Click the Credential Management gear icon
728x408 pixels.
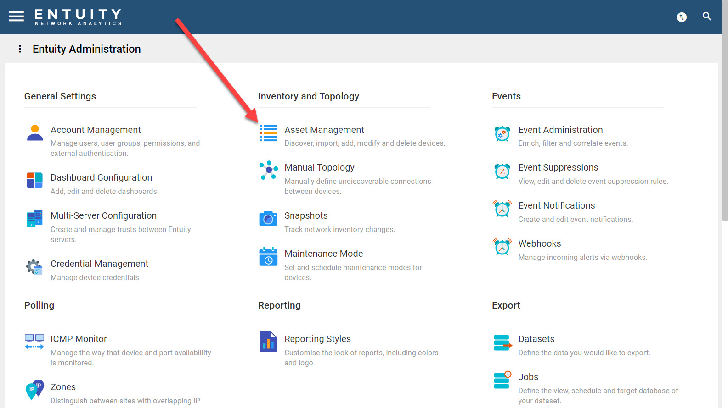[x=34, y=266]
